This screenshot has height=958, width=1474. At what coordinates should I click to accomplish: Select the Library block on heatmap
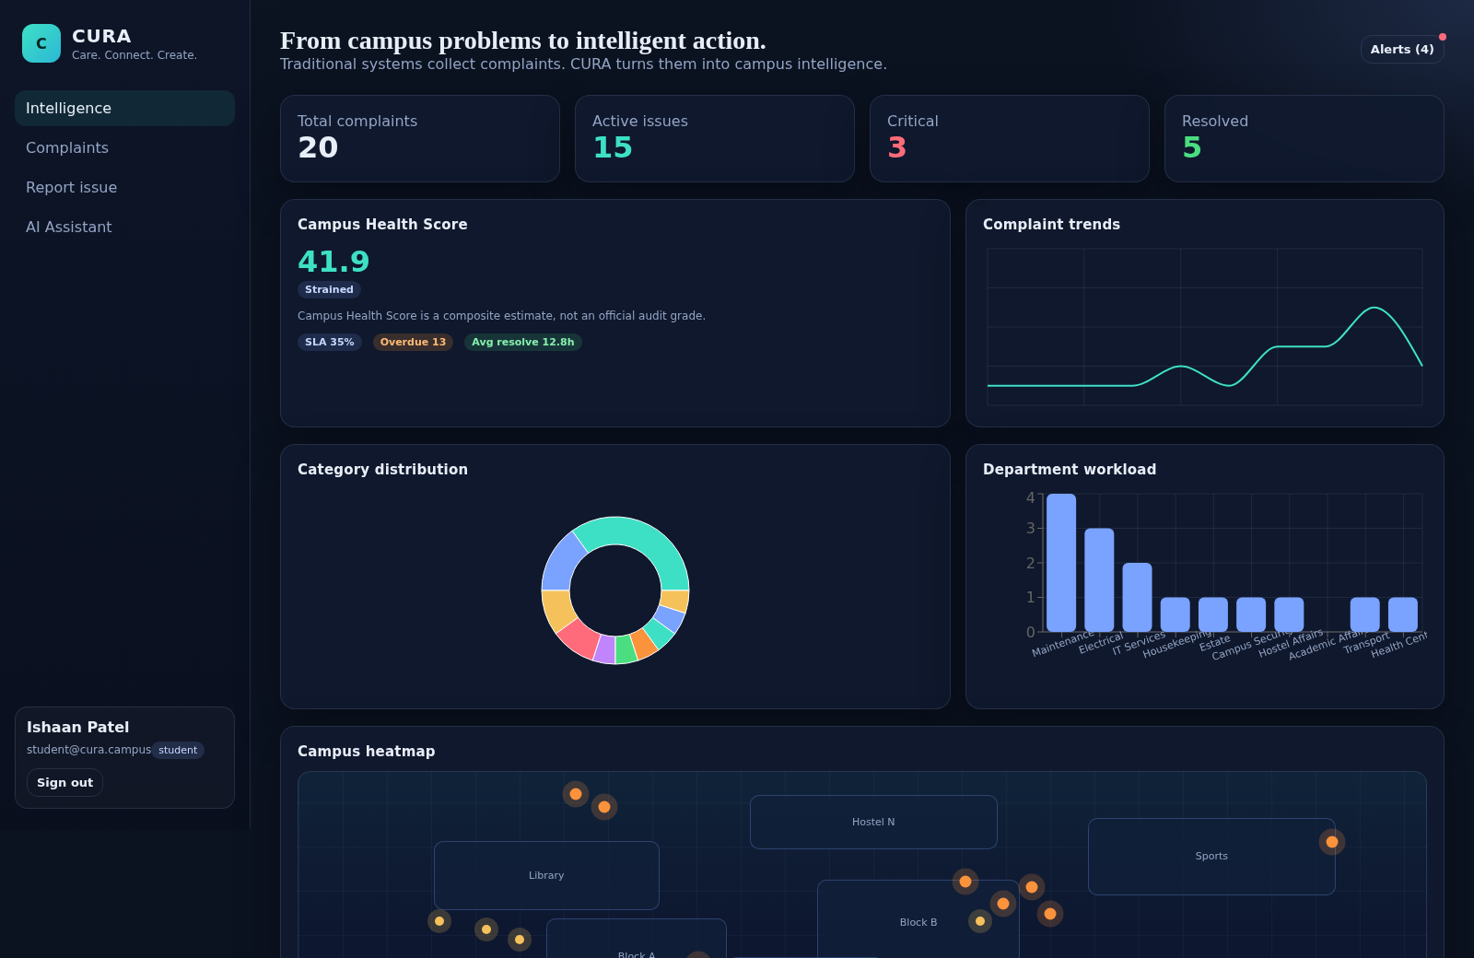pos(546,875)
